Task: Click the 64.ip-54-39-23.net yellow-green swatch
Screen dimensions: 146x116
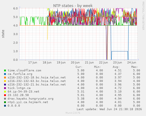Action: 5,92
